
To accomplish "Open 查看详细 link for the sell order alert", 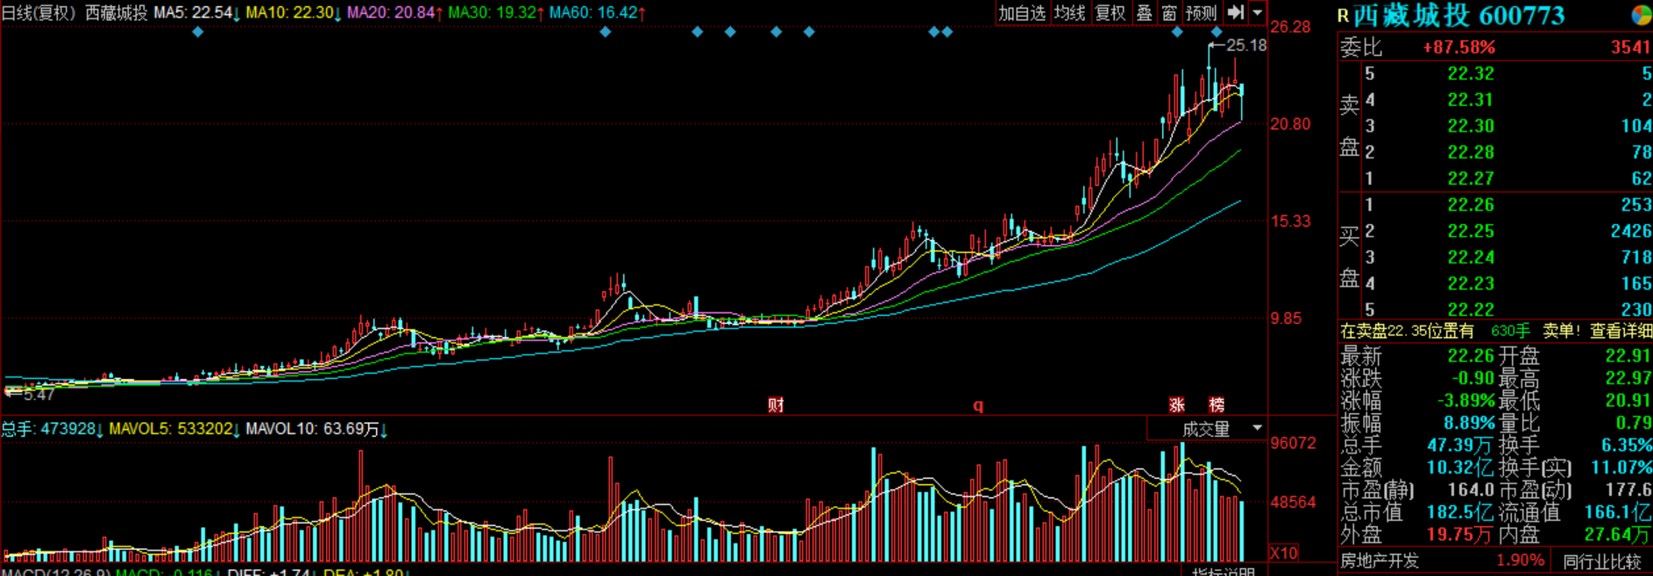I will [x=1621, y=331].
